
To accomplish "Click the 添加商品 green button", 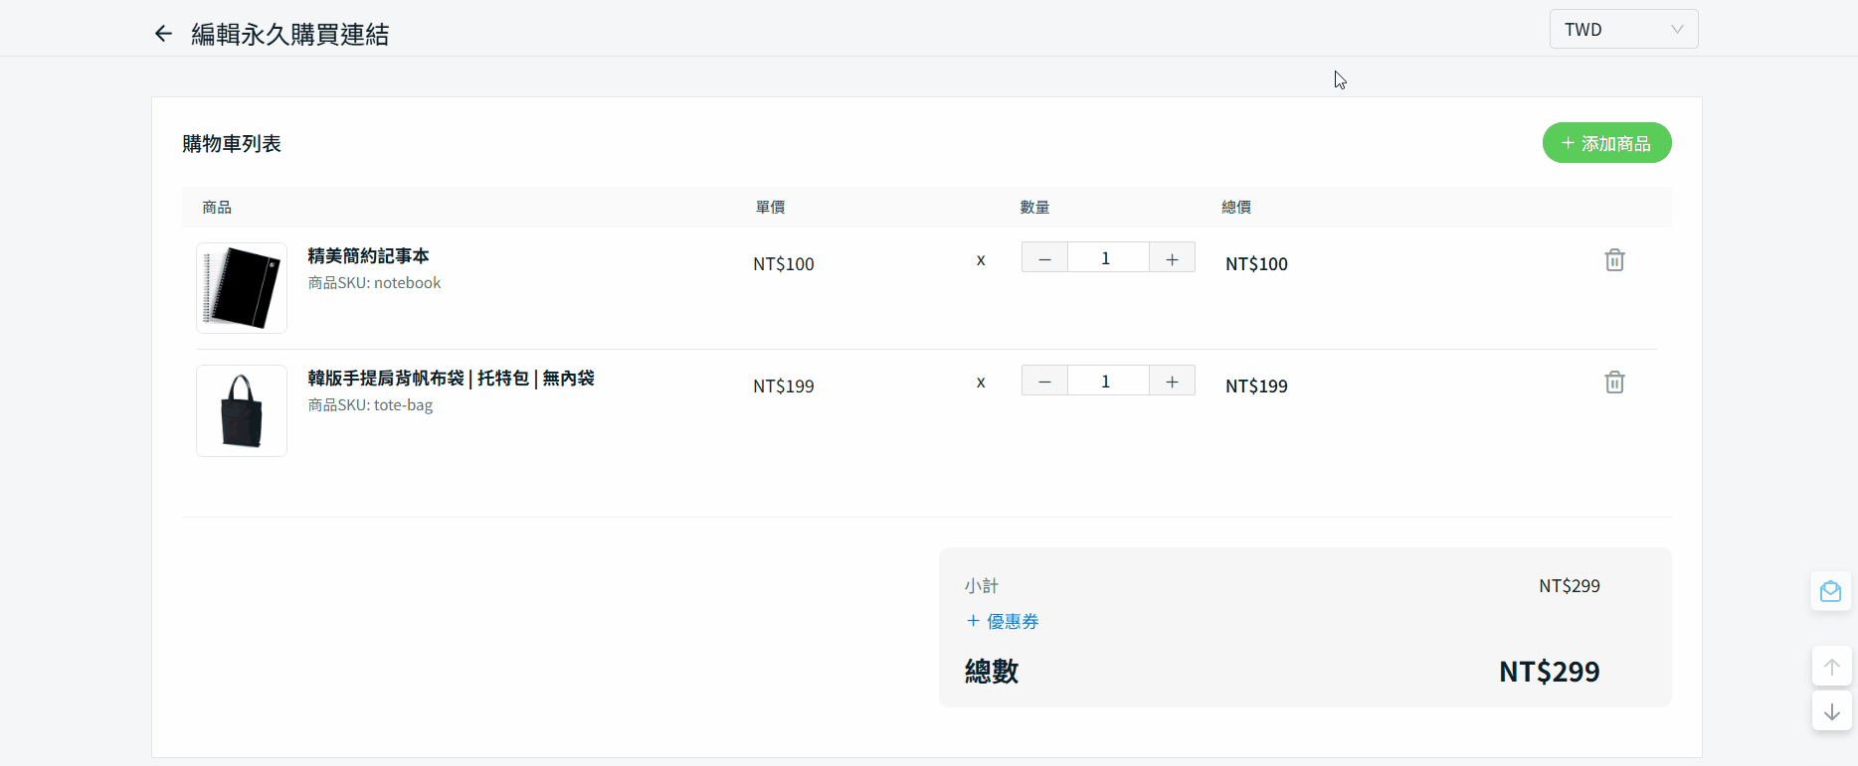I will (1606, 143).
